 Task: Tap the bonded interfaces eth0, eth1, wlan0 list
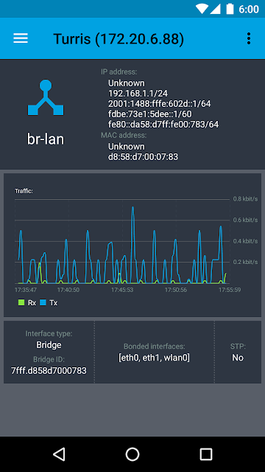click(x=155, y=358)
